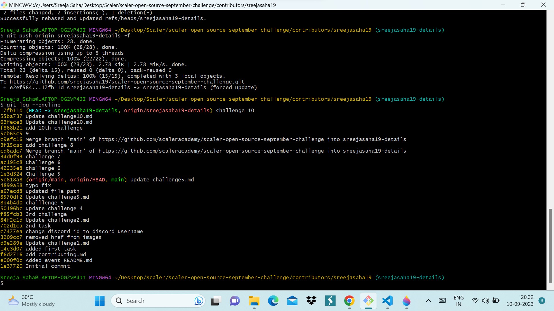Open Git Bash title bar icon menu

(4, 5)
